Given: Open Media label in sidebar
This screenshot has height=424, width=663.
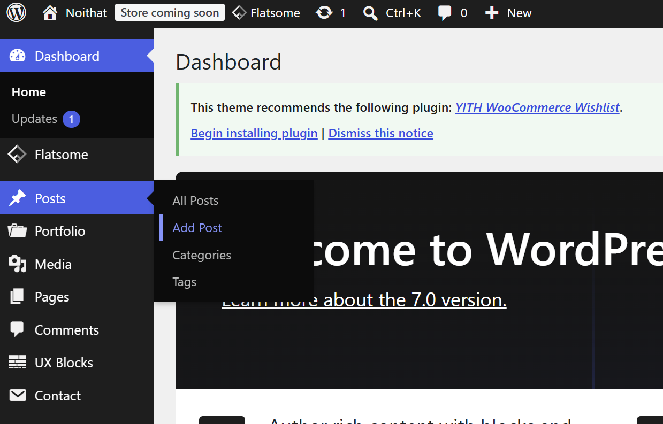Looking at the screenshot, I should [x=53, y=264].
